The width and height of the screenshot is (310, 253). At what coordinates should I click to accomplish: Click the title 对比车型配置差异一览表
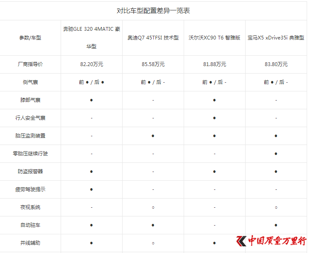pyautogui.click(x=153, y=11)
